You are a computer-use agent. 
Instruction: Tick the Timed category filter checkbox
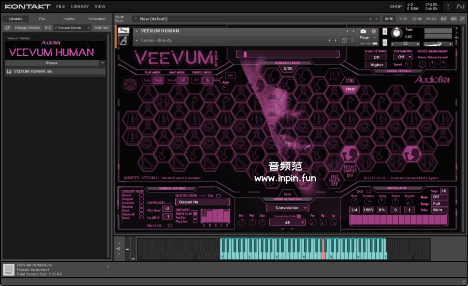coord(141,218)
